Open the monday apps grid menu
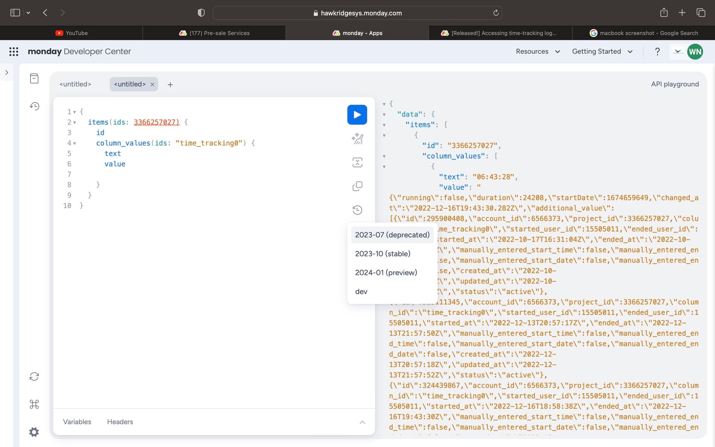The height and width of the screenshot is (447, 715). 14,51
